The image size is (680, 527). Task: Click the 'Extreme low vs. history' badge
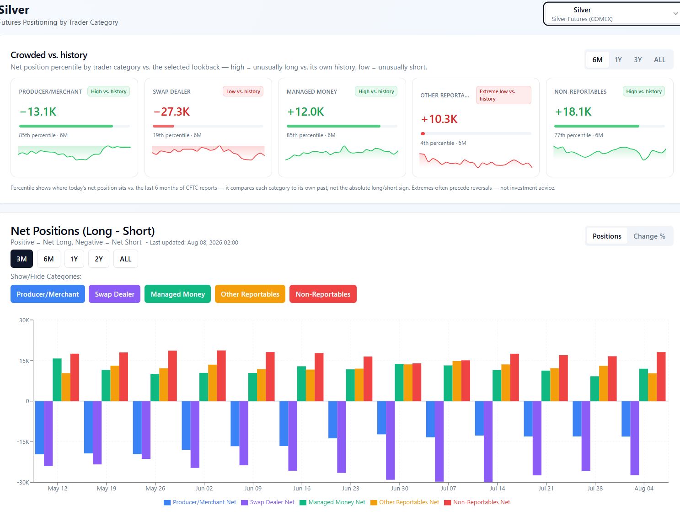coord(503,95)
